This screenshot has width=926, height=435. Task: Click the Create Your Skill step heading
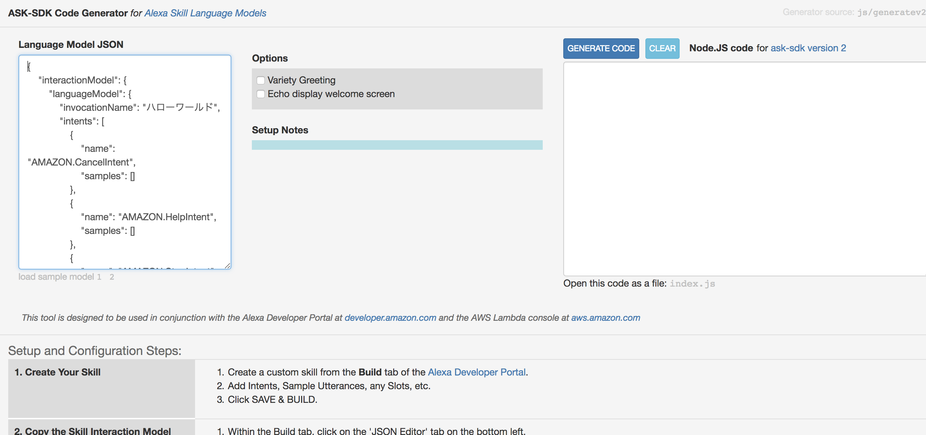(57, 372)
